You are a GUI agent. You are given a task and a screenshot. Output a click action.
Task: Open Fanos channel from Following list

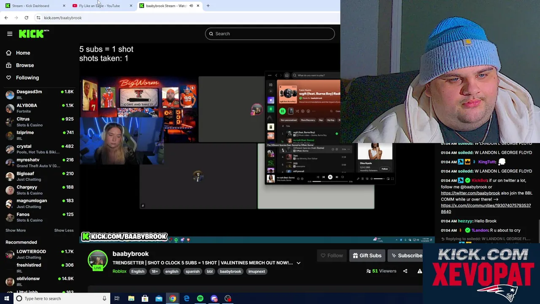tap(40, 217)
